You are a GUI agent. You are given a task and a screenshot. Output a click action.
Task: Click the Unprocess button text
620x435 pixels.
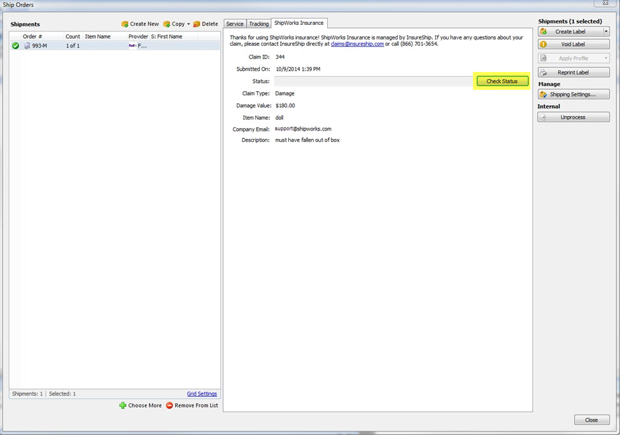tap(573, 117)
